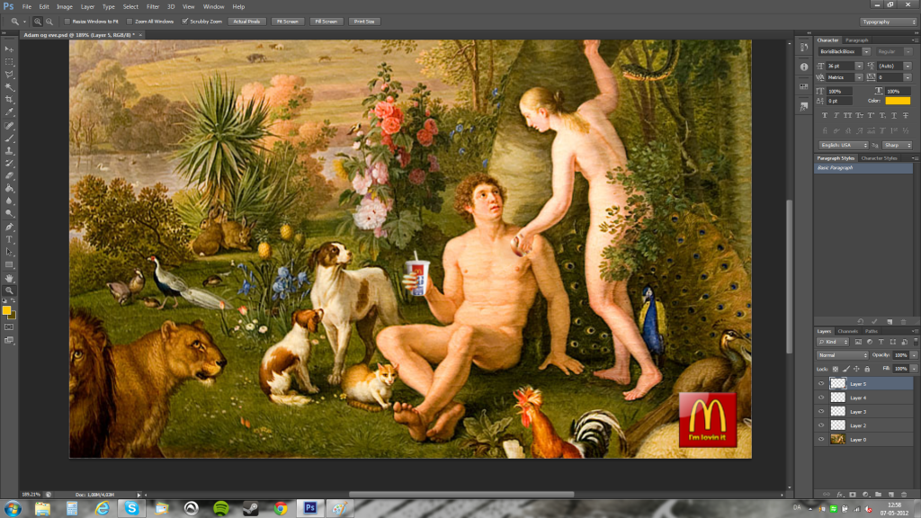The height and width of the screenshot is (518, 921).
Task: Hide Layer 2 visibility eye
Action: (x=821, y=425)
